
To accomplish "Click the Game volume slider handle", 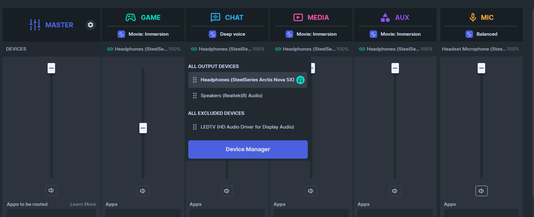I will tap(143, 128).
